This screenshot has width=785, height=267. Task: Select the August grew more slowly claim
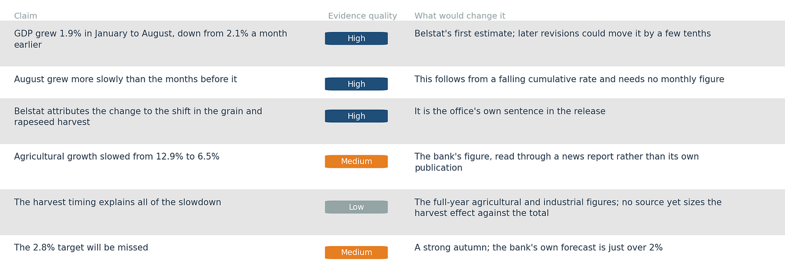click(126, 79)
